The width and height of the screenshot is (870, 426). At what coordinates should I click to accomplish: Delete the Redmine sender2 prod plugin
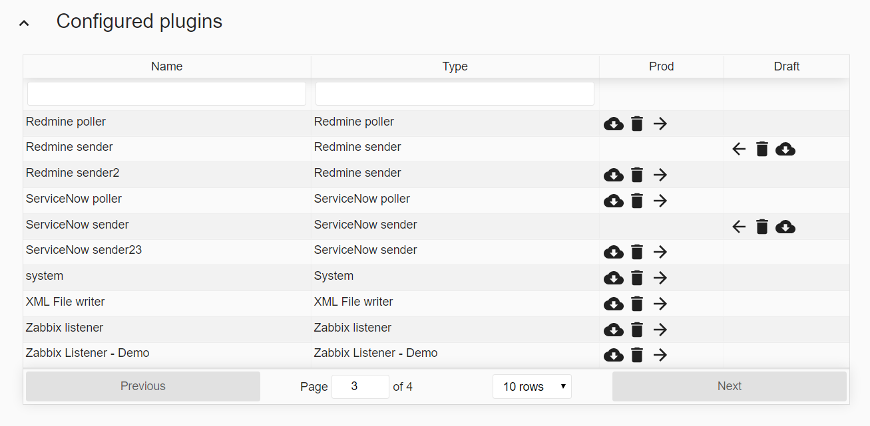637,175
